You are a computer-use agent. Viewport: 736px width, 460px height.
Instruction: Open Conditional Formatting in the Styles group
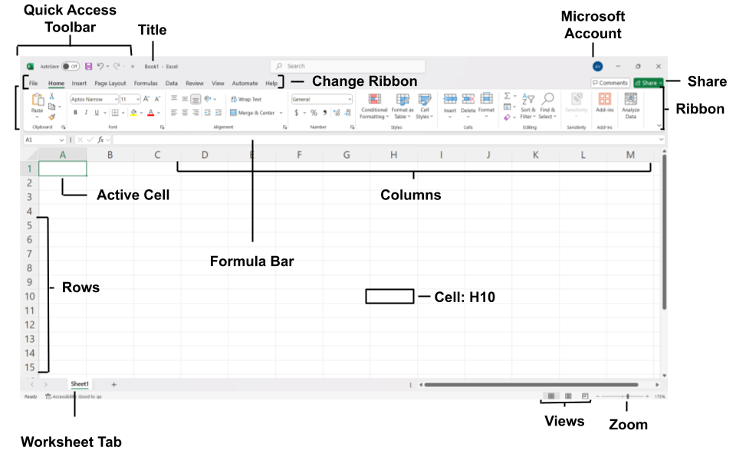tap(374, 106)
